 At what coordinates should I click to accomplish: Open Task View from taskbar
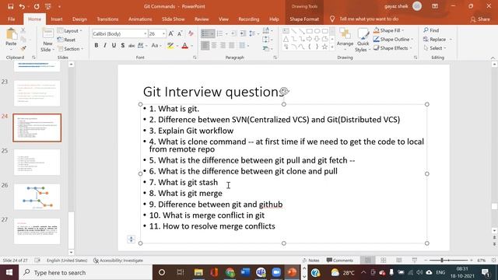181,272
